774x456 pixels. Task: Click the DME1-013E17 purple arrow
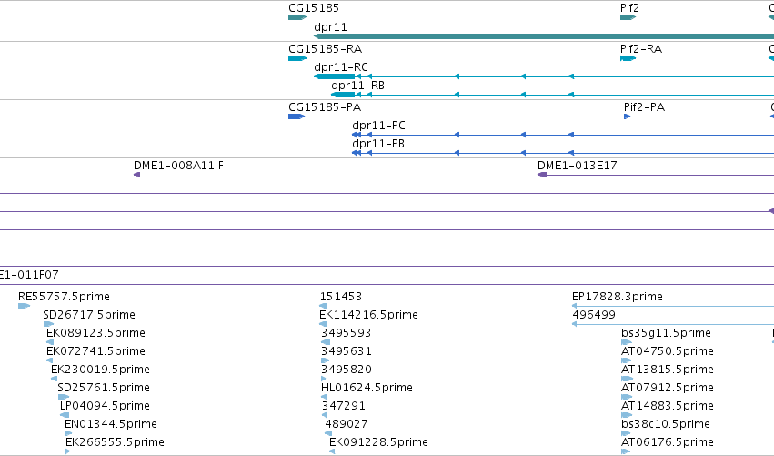[x=542, y=175]
